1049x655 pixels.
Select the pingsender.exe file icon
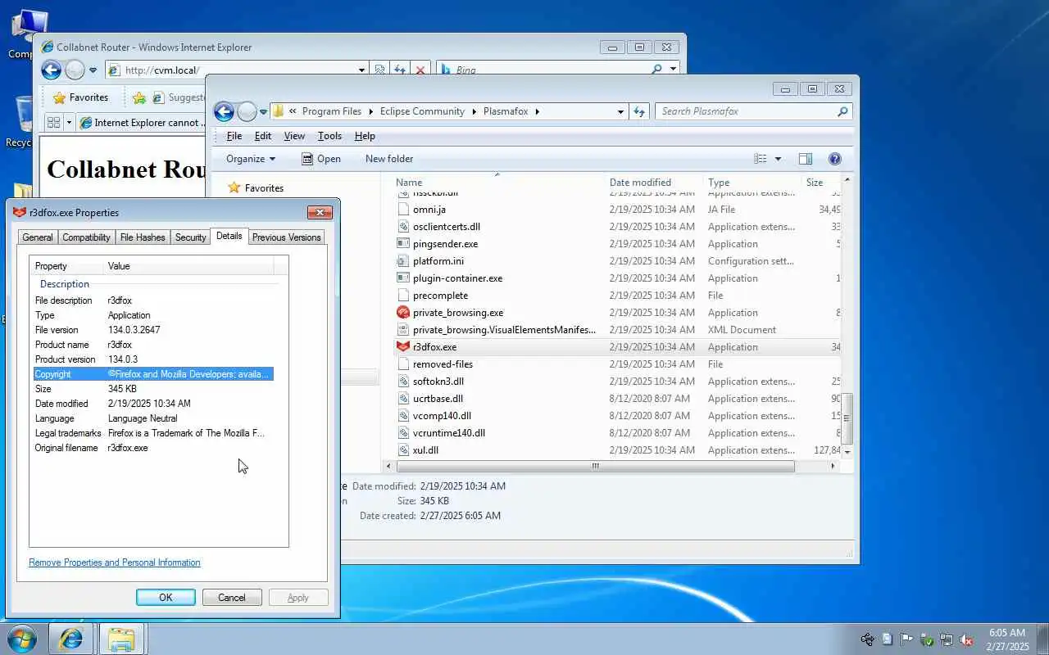click(402, 244)
